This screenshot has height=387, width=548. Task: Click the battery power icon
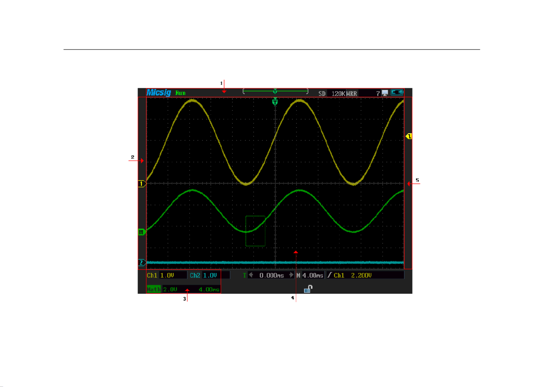pos(397,93)
